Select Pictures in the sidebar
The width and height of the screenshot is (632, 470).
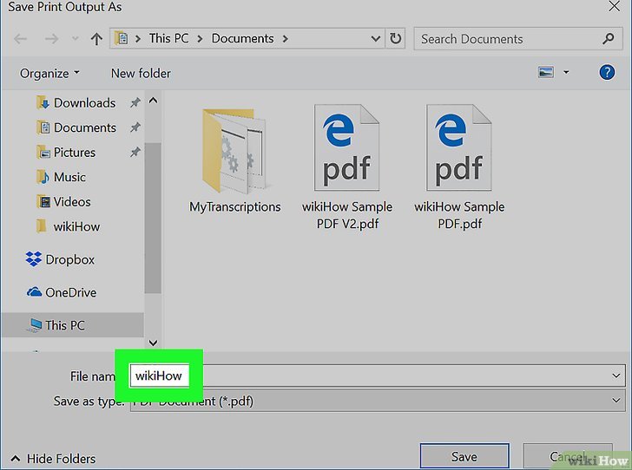coord(66,153)
